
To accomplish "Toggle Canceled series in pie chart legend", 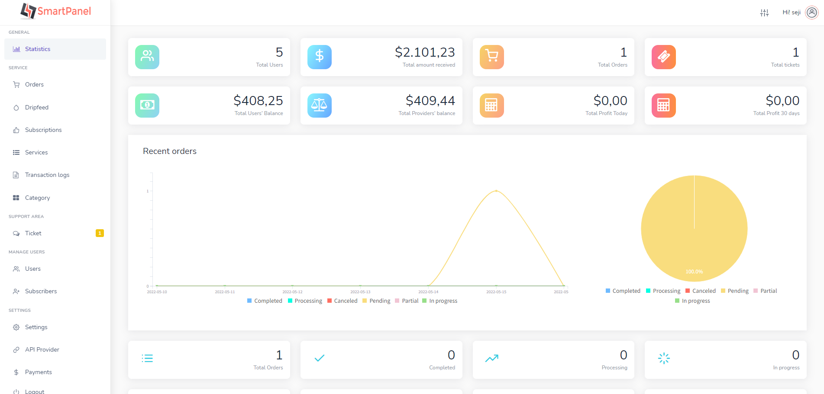I will click(700, 291).
